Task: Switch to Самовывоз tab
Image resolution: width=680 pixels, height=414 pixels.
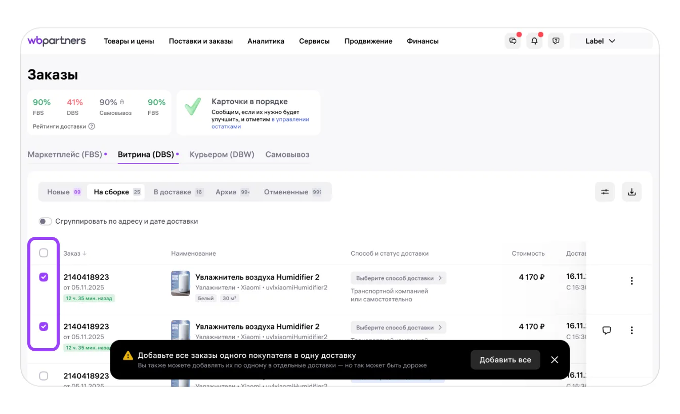Action: pyautogui.click(x=287, y=154)
